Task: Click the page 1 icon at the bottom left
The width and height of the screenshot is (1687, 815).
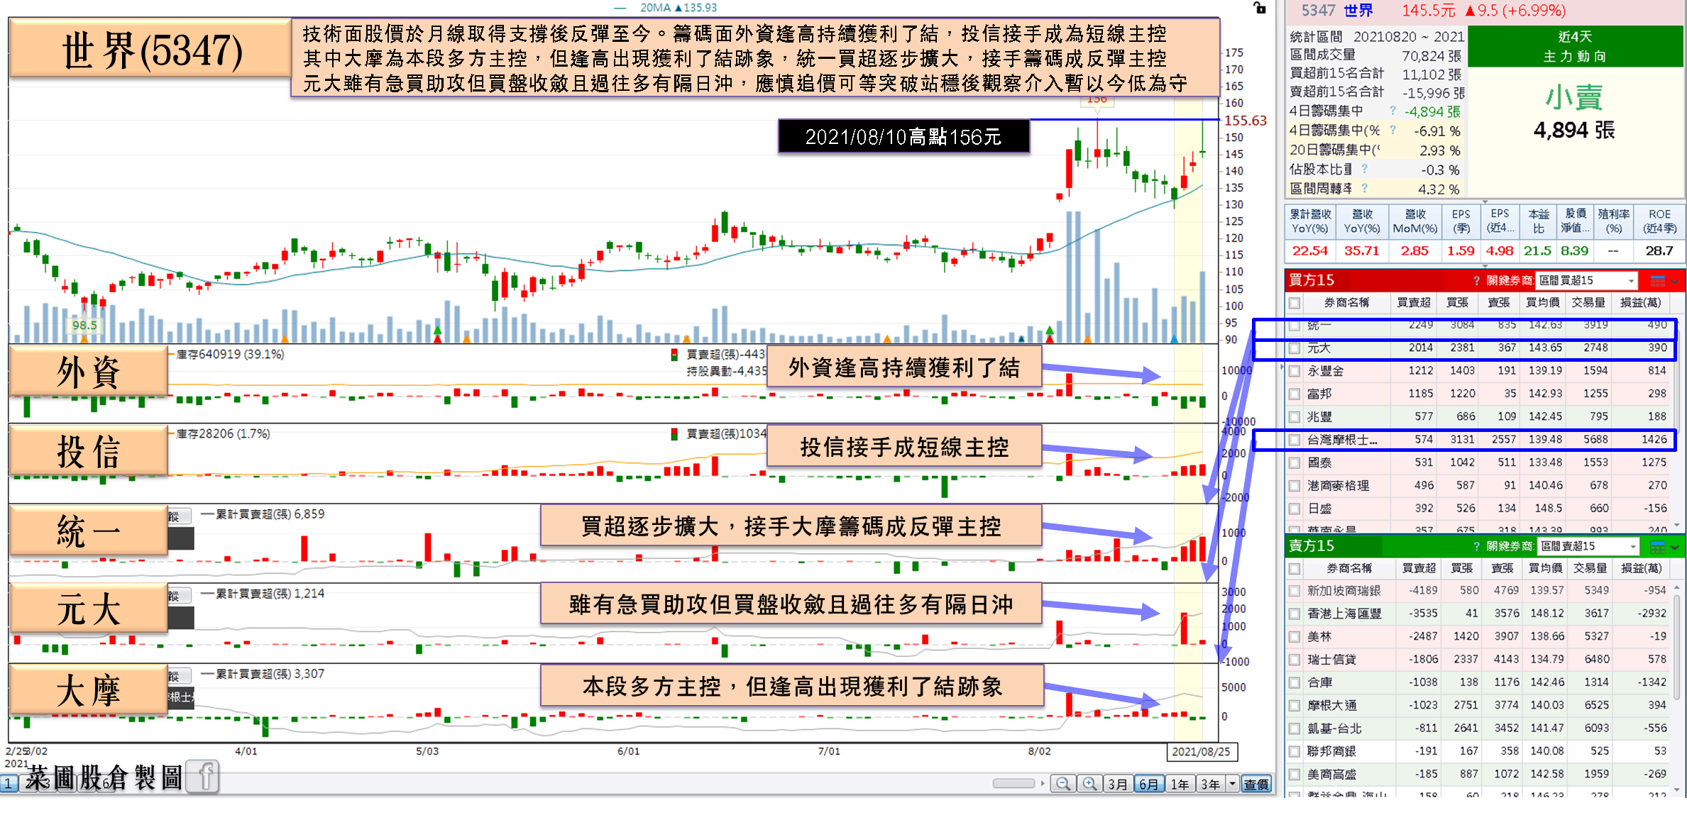Action: click(x=9, y=784)
